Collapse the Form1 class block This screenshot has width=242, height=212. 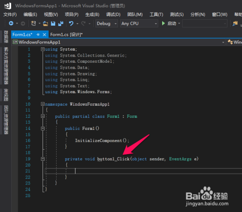(43, 116)
